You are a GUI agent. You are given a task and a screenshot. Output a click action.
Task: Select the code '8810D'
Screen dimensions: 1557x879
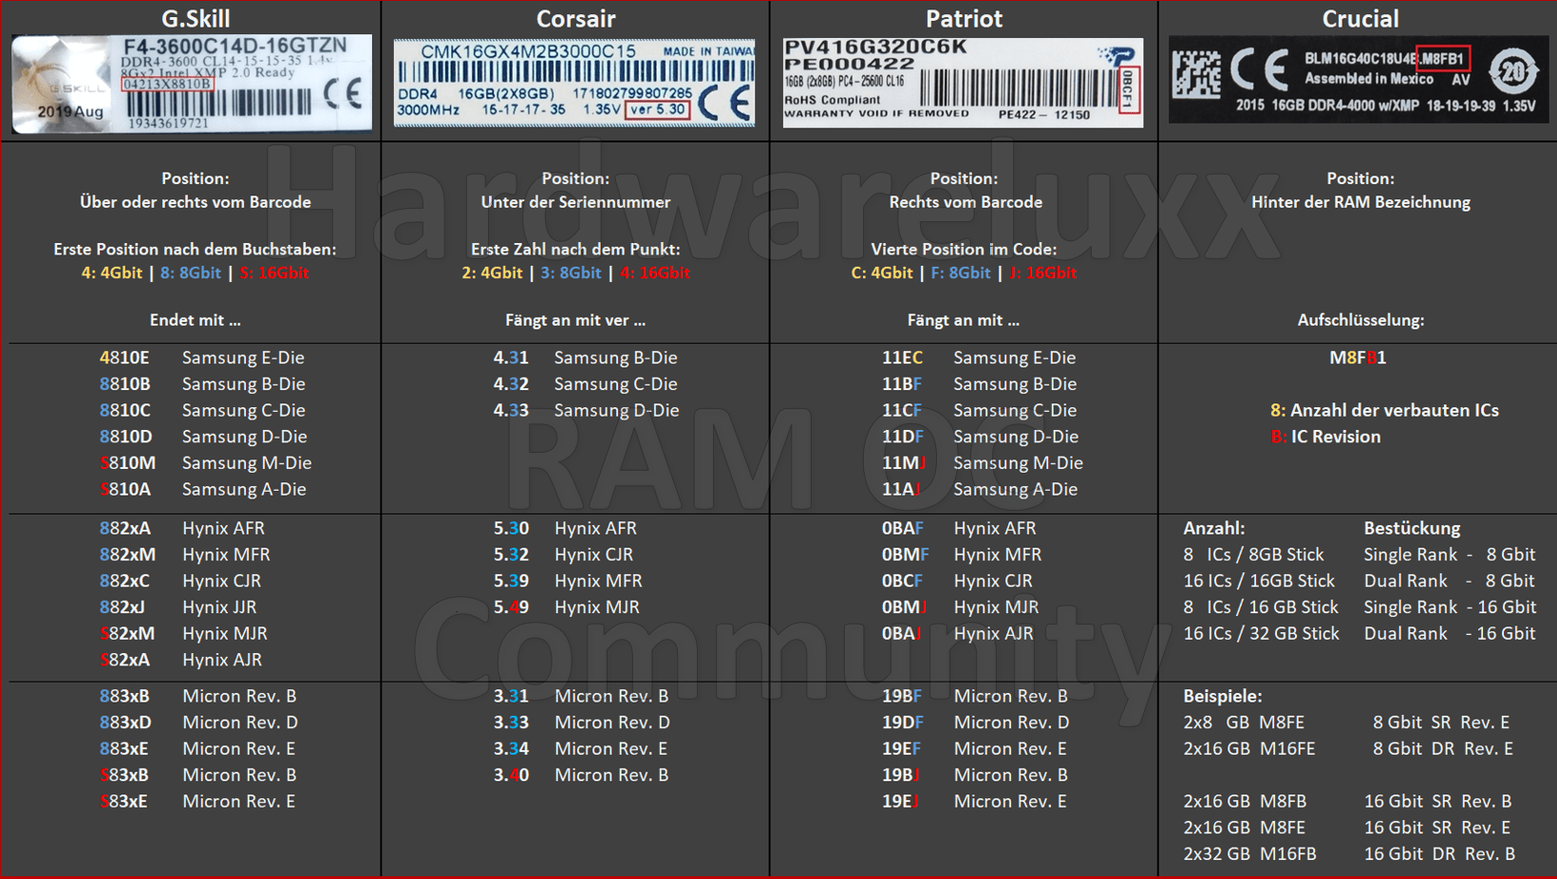[125, 437]
